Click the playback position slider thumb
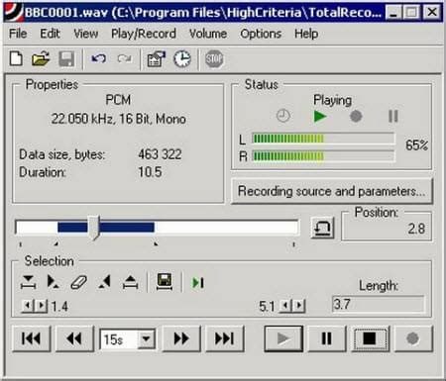This screenshot has height=381, width=446. point(94,228)
